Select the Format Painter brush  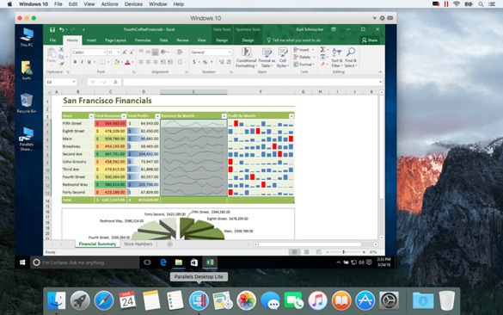tap(61, 64)
